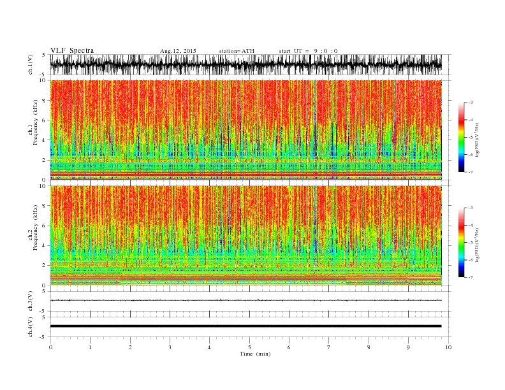Click the "-7" tick on ch.2 colorbar
505x390 pixels.
(x=470, y=277)
